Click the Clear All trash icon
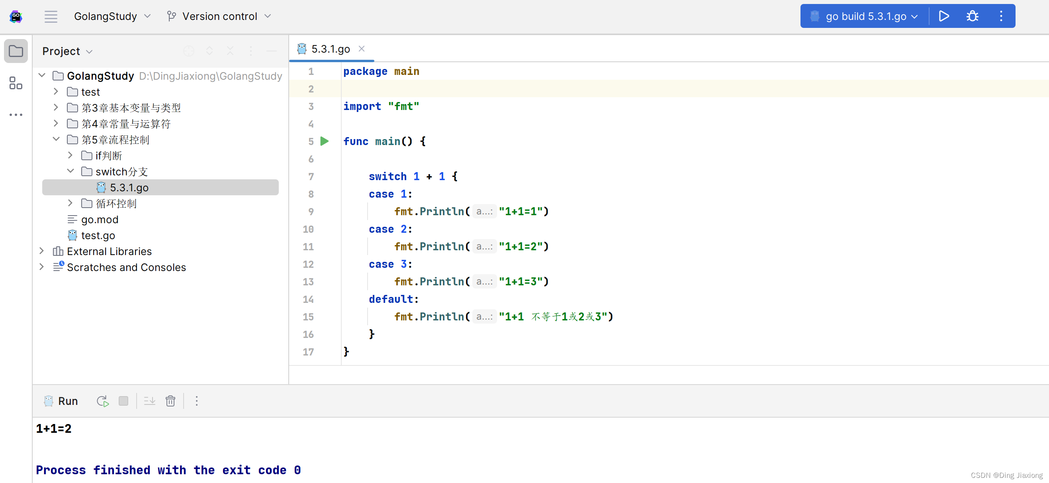This screenshot has width=1049, height=483. (x=170, y=401)
